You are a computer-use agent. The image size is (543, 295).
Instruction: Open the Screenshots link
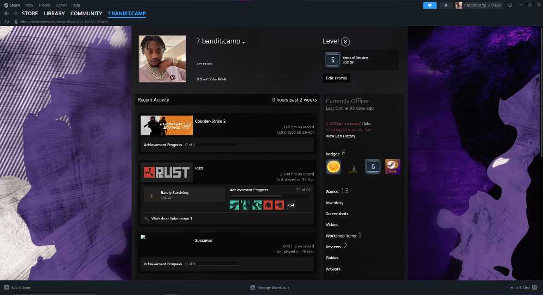[x=337, y=214]
